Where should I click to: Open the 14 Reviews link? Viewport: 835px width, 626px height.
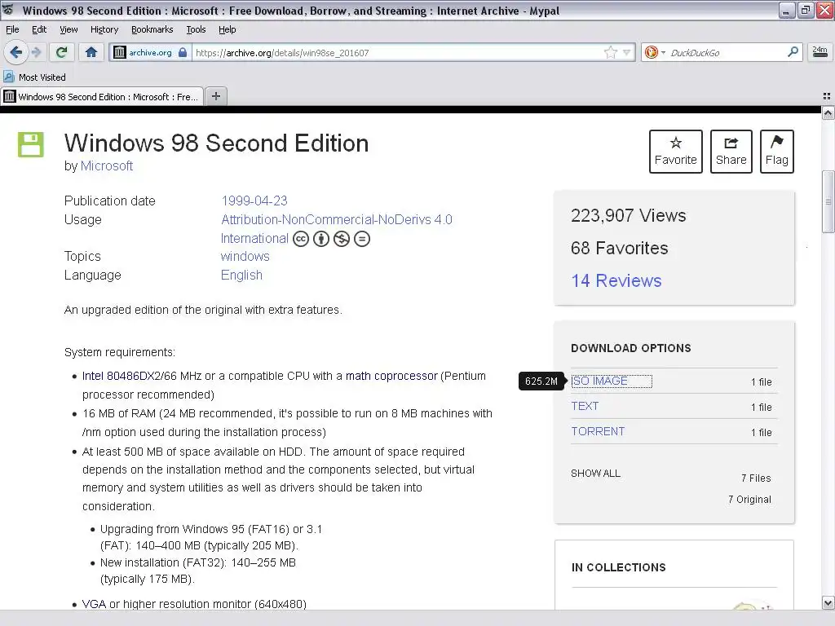click(x=616, y=280)
